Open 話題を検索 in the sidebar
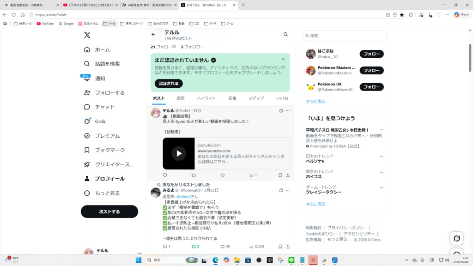Viewport: 473px width, 266px height. [x=102, y=64]
